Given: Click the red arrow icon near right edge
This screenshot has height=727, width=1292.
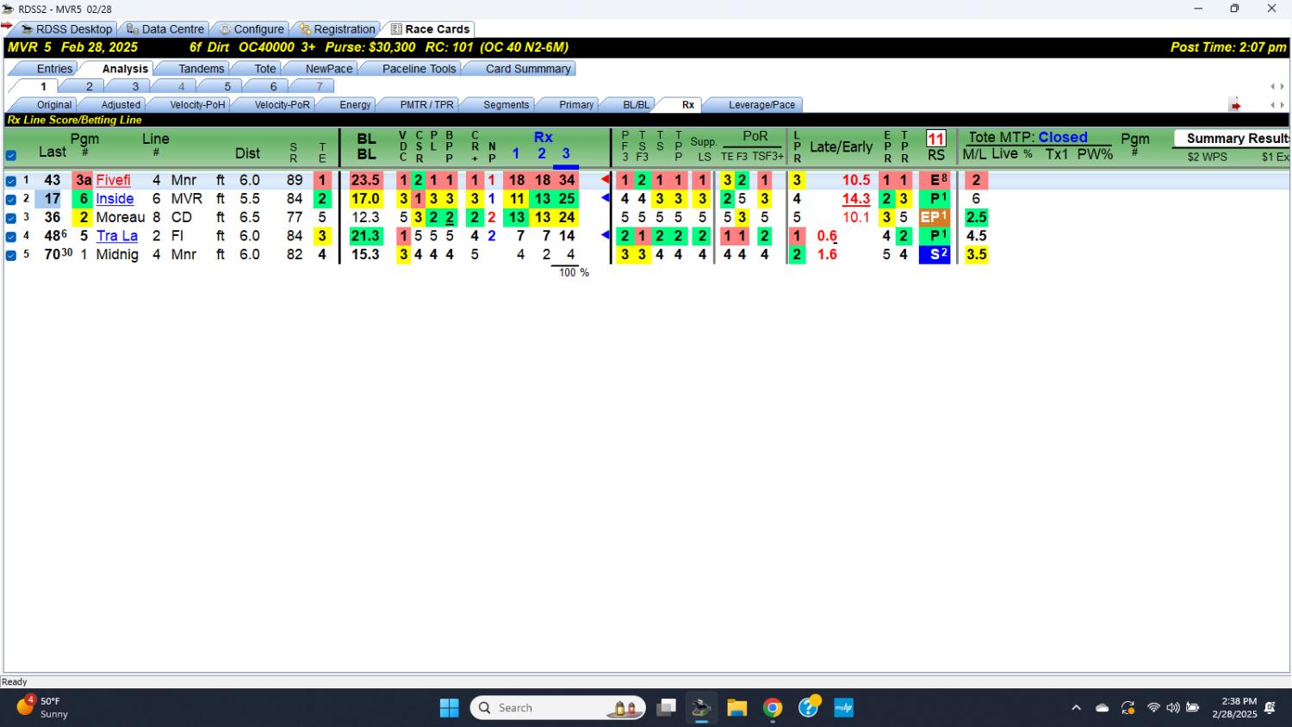Looking at the screenshot, I should [1235, 105].
